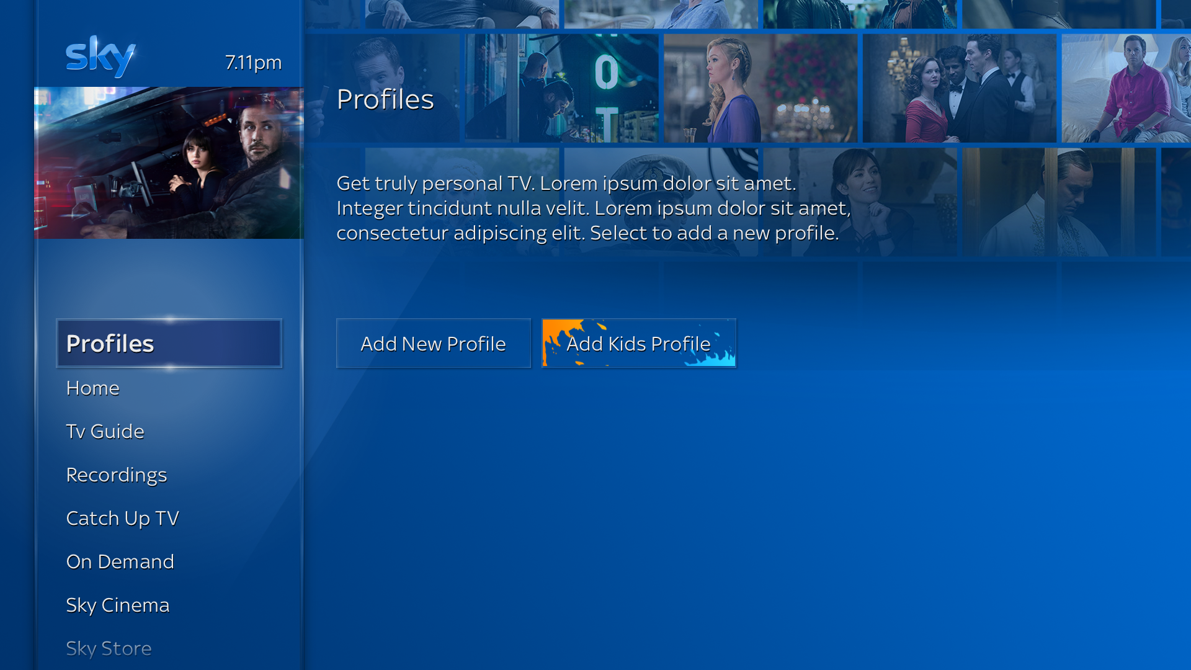Select the Add Kids Profile button
The width and height of the screenshot is (1191, 670).
pyautogui.click(x=638, y=344)
